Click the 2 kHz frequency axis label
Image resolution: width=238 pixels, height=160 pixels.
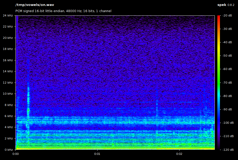click(9, 138)
